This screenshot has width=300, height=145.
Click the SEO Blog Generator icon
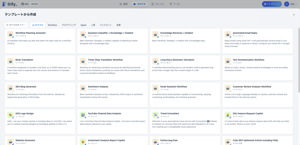coord(11,88)
